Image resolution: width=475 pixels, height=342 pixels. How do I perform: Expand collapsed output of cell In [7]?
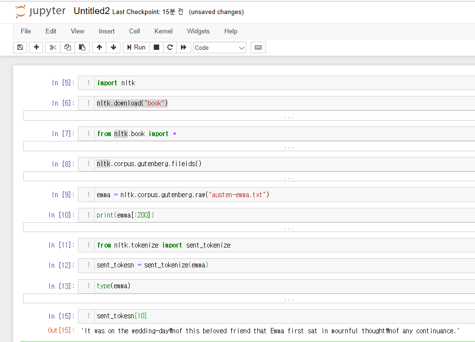[249, 146]
